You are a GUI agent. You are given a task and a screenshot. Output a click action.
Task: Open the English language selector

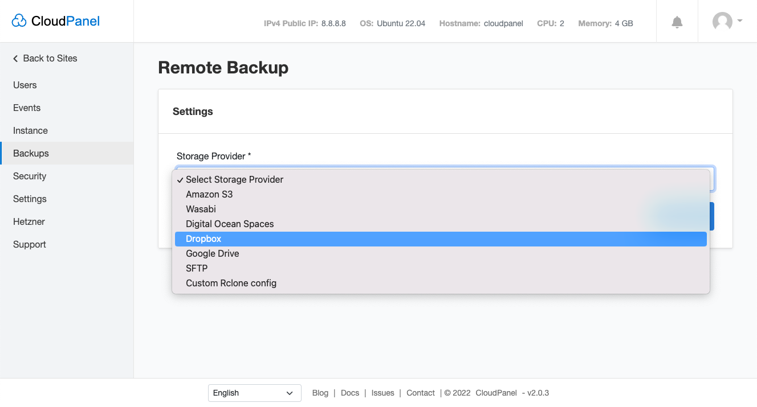click(254, 393)
